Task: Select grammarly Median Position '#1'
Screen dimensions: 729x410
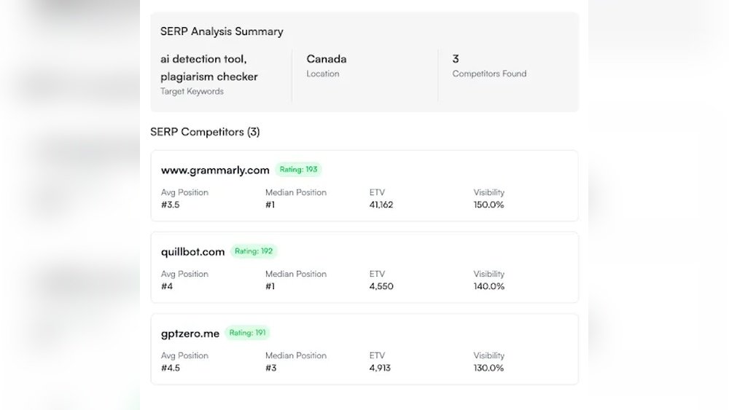Action: pyautogui.click(x=270, y=205)
